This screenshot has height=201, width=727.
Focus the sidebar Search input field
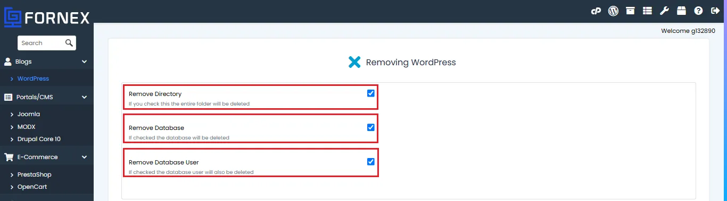coord(47,43)
